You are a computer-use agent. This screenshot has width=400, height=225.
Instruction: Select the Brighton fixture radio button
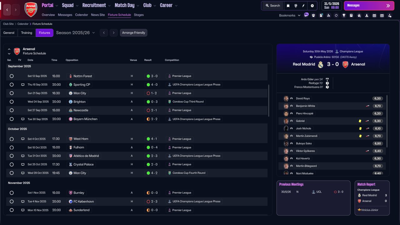(x=12, y=102)
